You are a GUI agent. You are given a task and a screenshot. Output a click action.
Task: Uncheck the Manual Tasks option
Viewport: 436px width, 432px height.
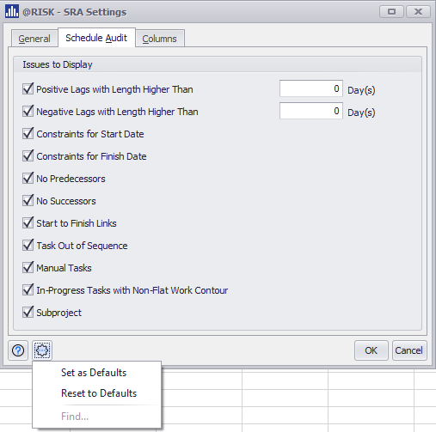[x=28, y=268]
